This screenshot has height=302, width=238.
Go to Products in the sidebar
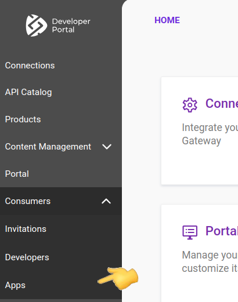click(x=23, y=119)
